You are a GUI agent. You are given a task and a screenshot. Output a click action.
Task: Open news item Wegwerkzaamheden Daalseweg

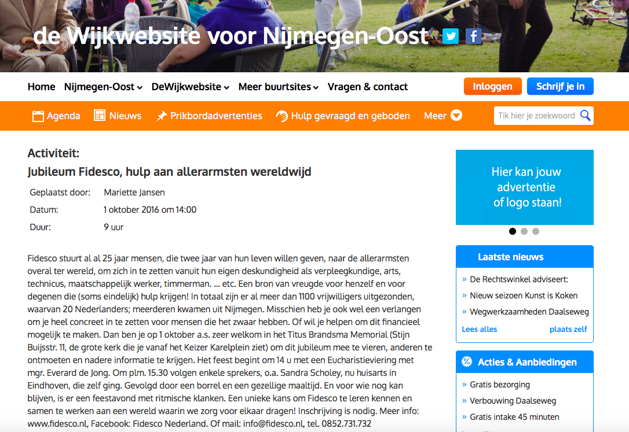click(529, 312)
